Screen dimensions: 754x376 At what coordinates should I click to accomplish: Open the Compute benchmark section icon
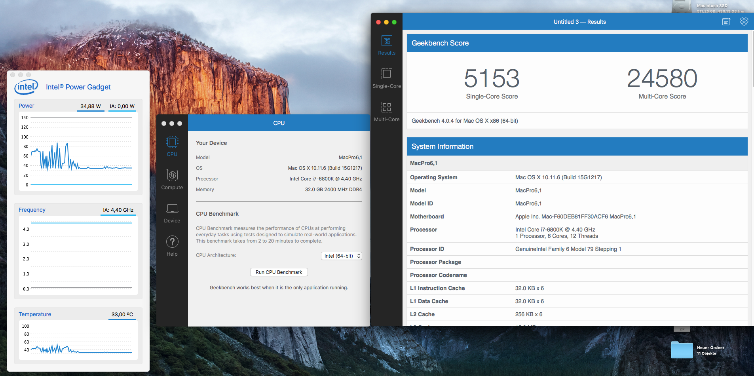click(x=172, y=175)
